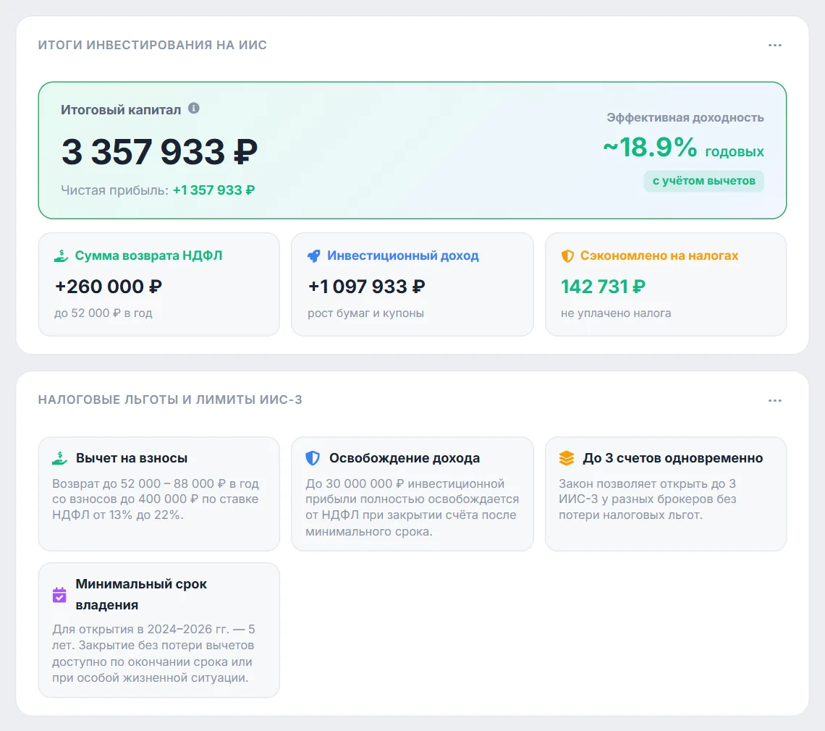
Task: Click the description starting Закон позволяет открыть
Action: click(x=647, y=499)
